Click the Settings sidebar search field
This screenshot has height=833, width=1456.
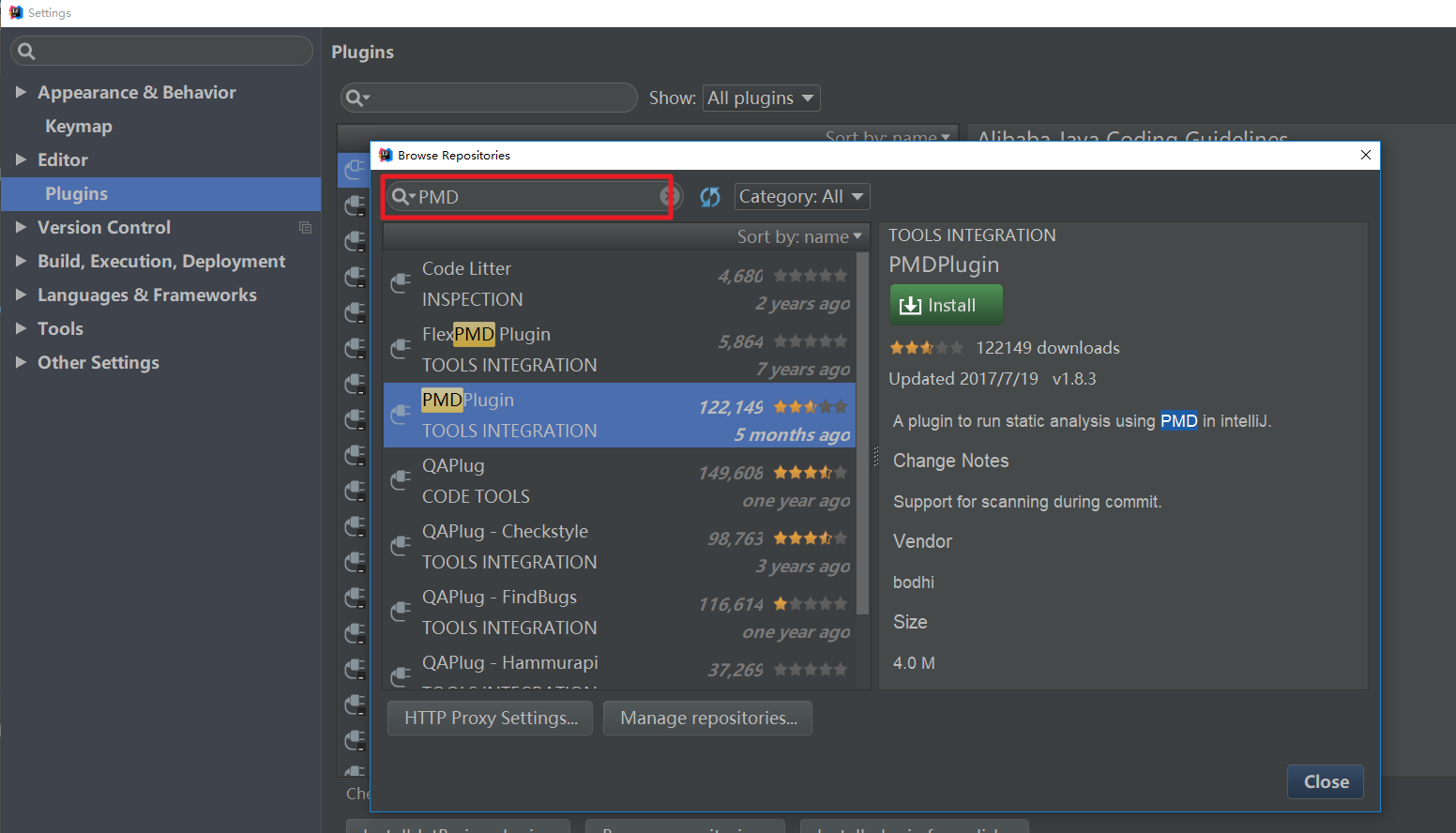161,51
